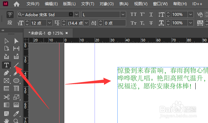
Task: Click the vertical scale stepper arrows
Action: (x=168, y=14)
